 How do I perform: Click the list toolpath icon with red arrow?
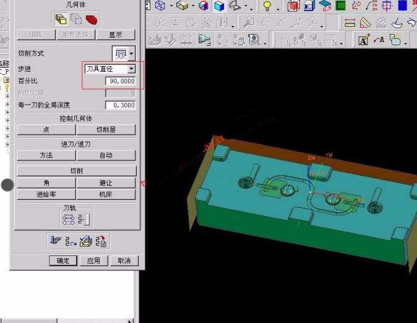coord(101,241)
